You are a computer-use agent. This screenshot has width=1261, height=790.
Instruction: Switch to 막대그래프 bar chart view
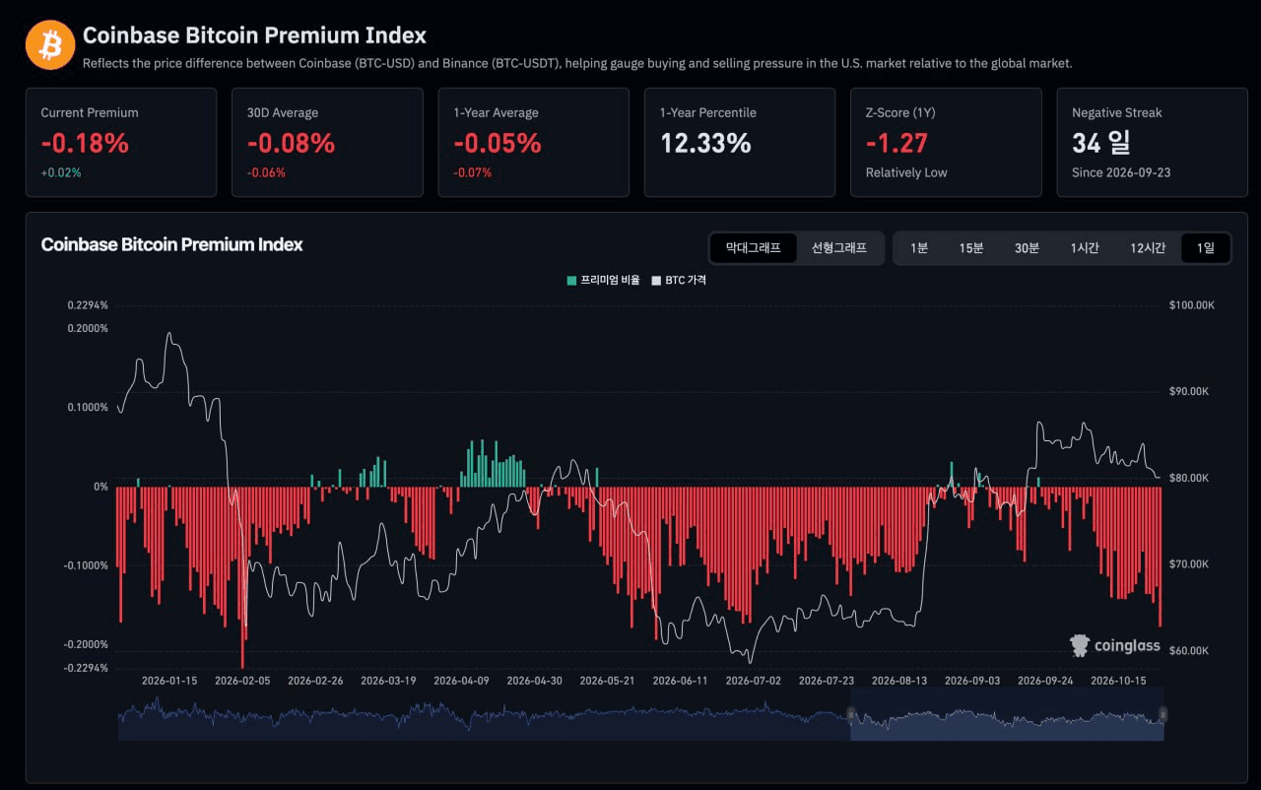pos(753,248)
